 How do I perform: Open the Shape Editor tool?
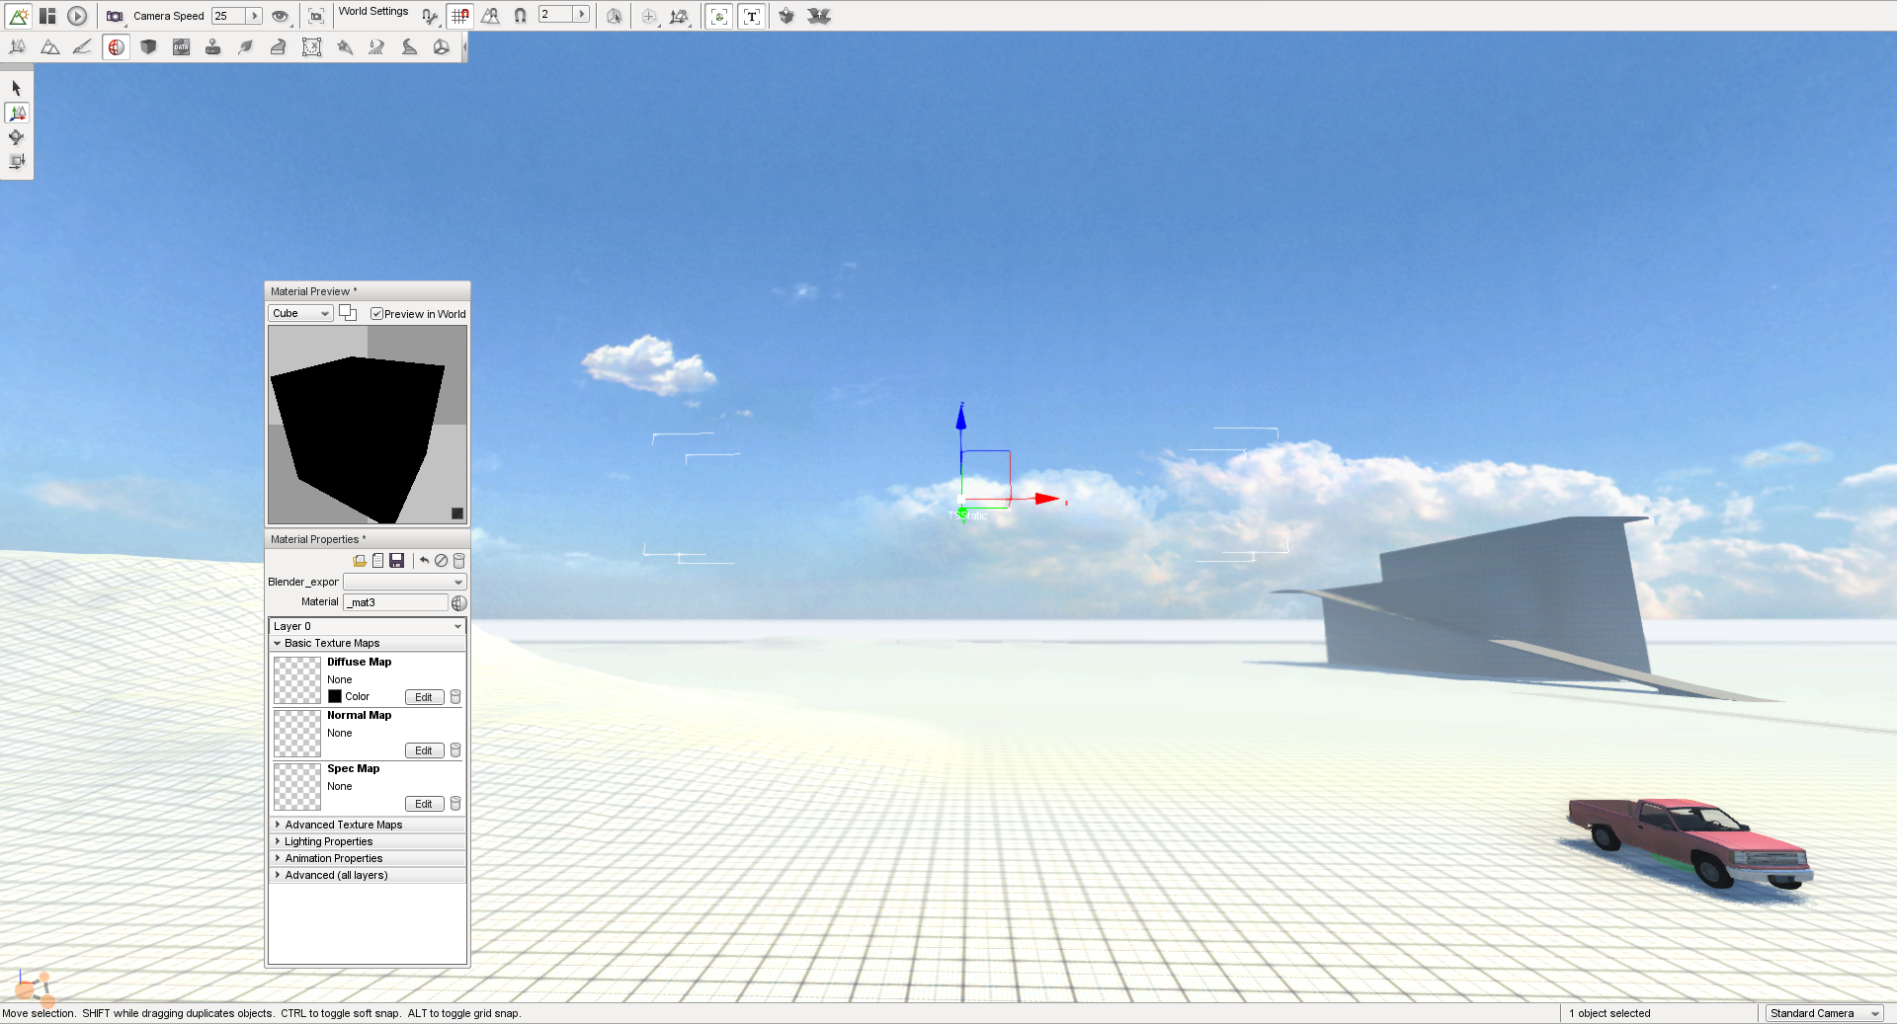pyautogui.click(x=442, y=46)
